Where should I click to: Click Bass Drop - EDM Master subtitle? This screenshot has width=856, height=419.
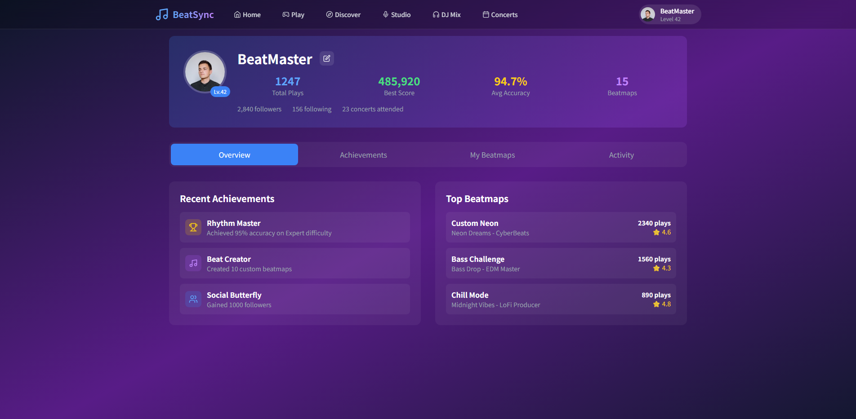[486, 269]
